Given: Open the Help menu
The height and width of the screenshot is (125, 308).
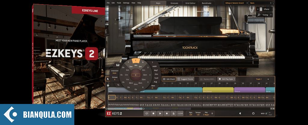Looking at the screenshot, I should (139, 3).
